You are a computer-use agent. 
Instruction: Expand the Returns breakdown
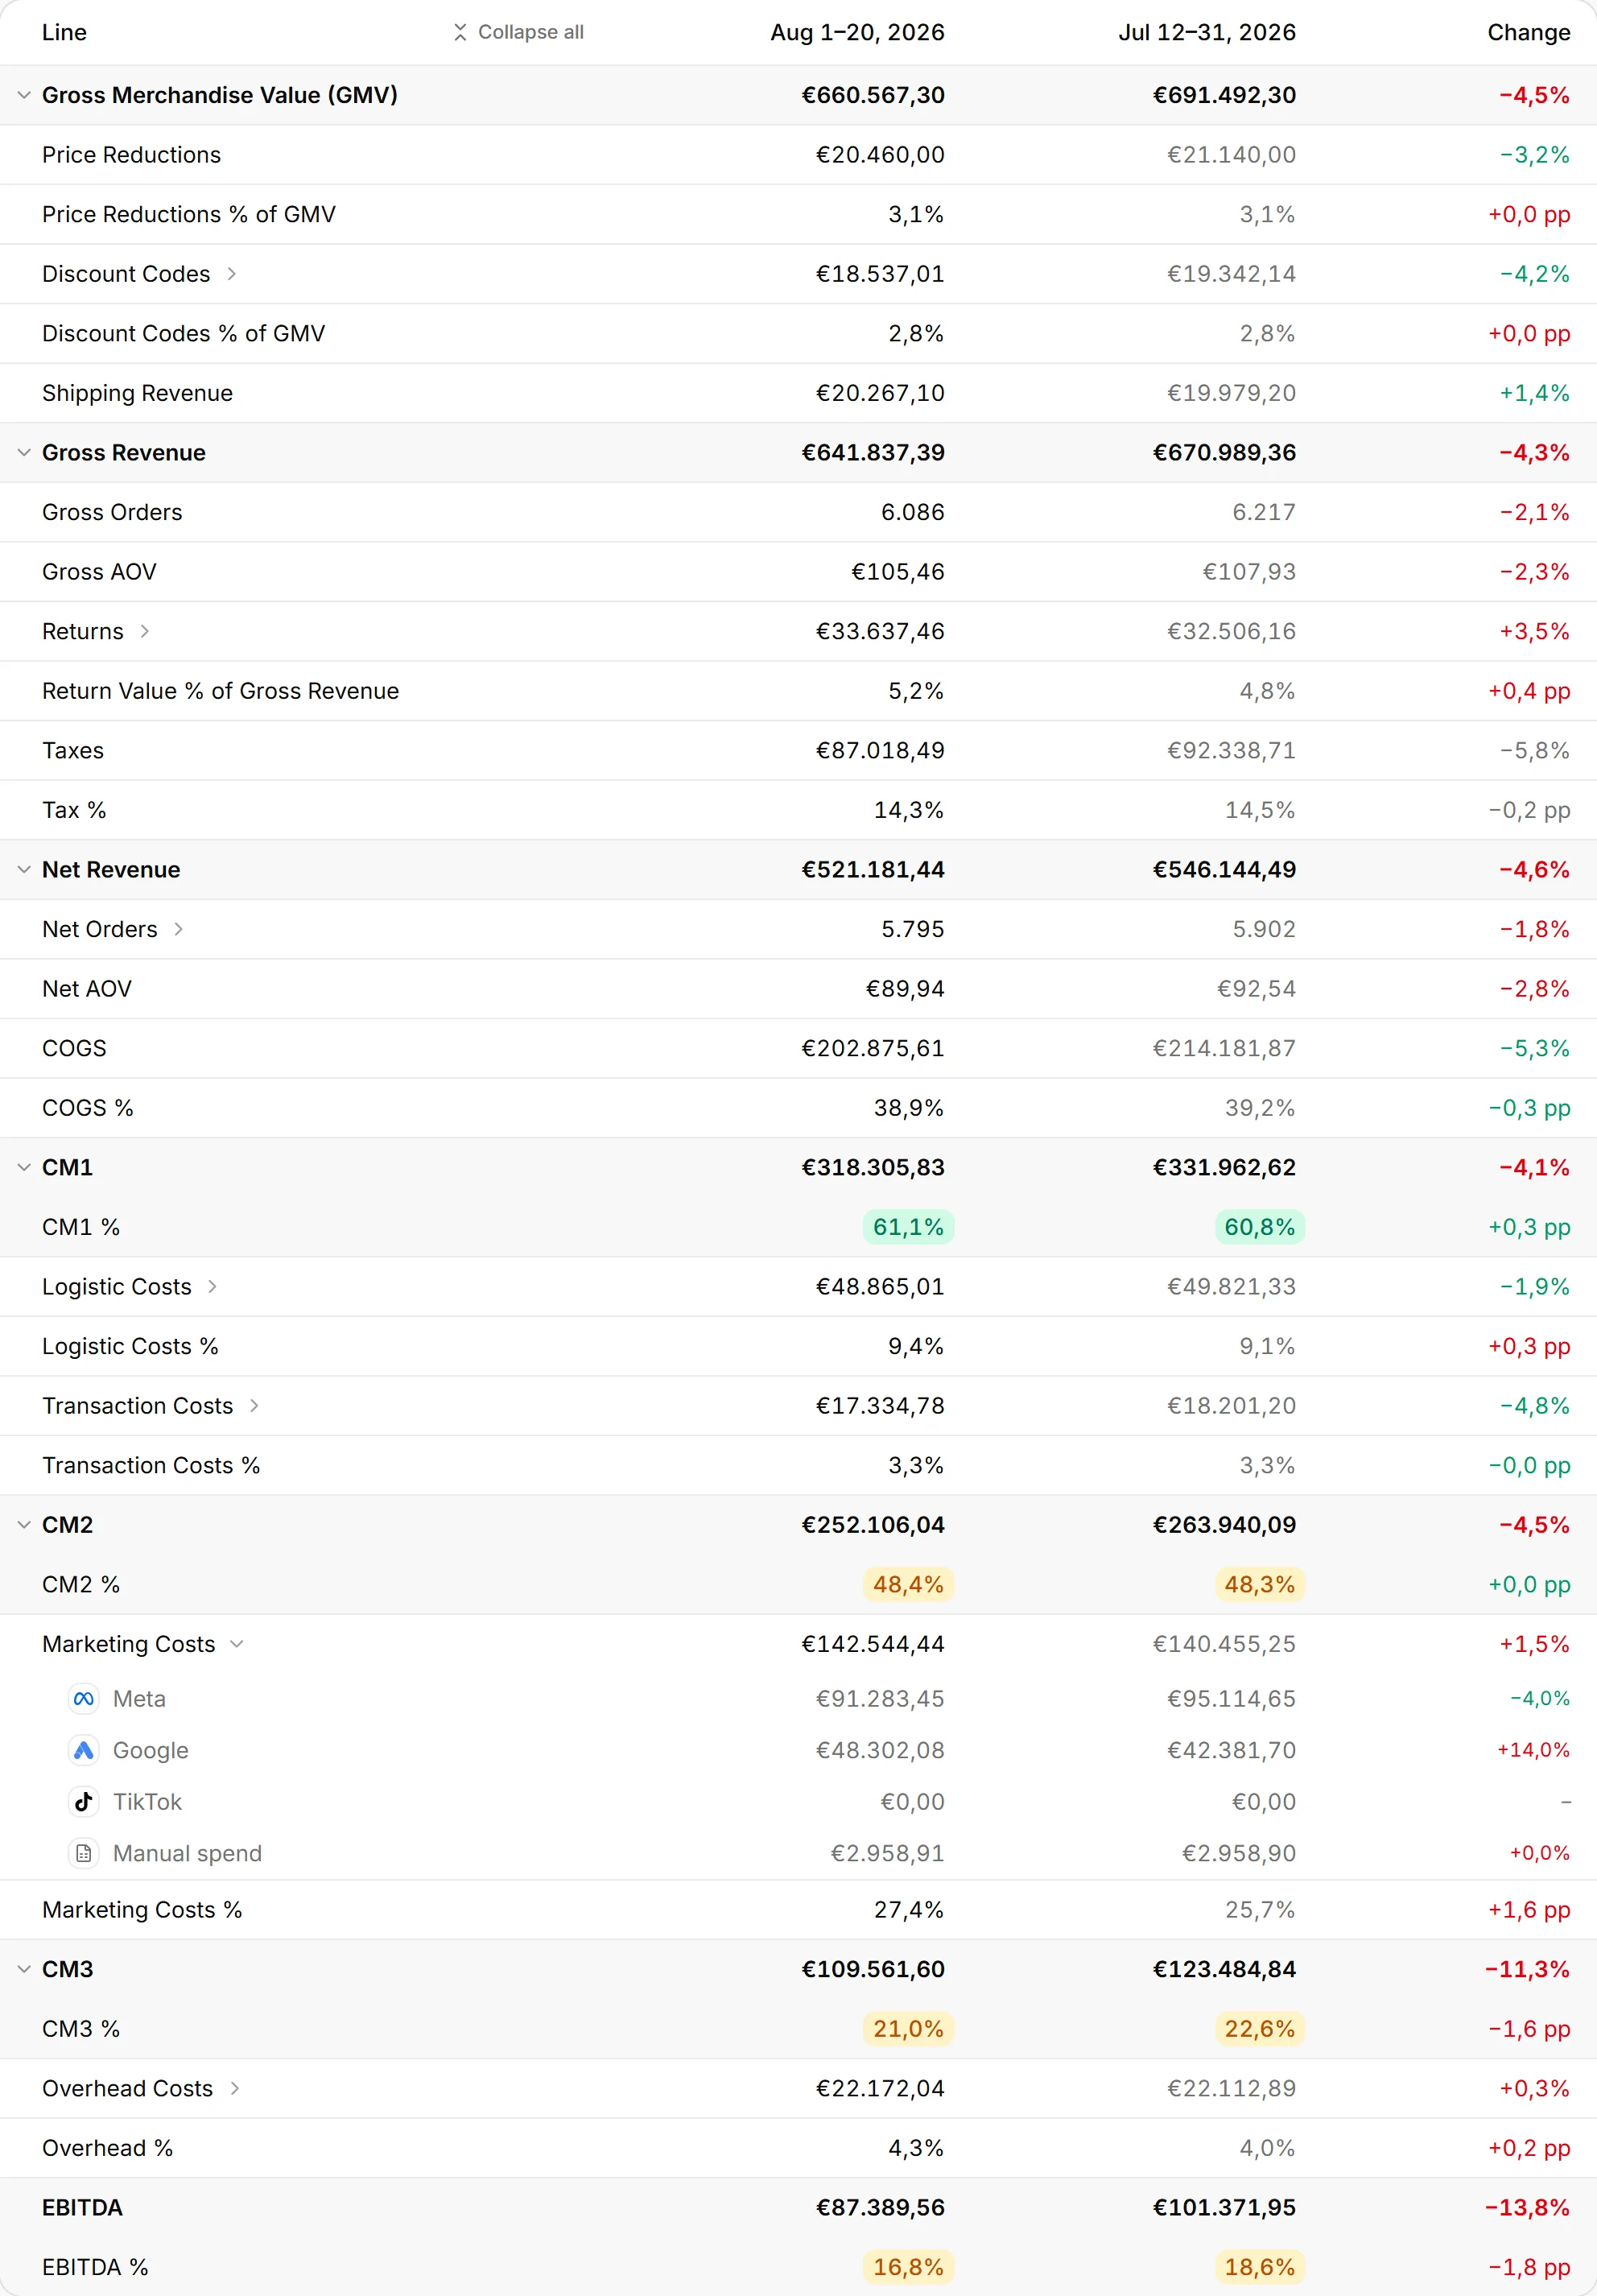pyautogui.click(x=145, y=631)
